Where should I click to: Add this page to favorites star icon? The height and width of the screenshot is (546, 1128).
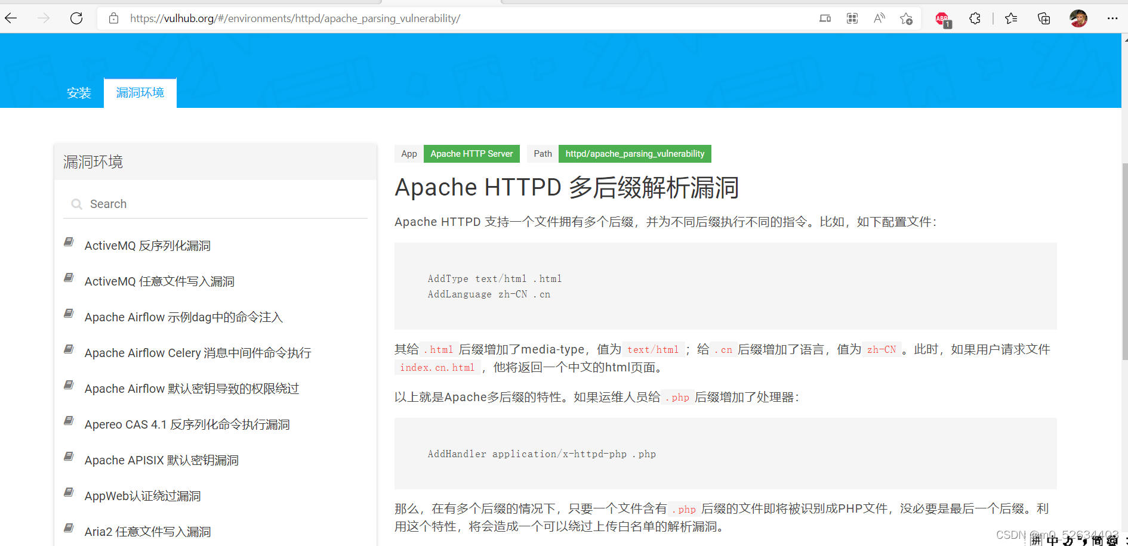click(906, 18)
